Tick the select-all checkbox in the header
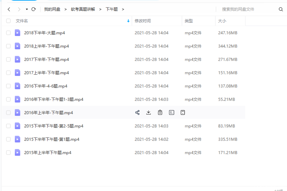287x191 pixels. pos(8,21)
